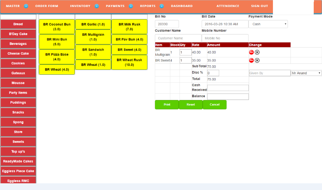Open the Payment Mode dropdown showing Cash
Image resolution: width=322 pixels, height=190 pixels.
(268, 24)
